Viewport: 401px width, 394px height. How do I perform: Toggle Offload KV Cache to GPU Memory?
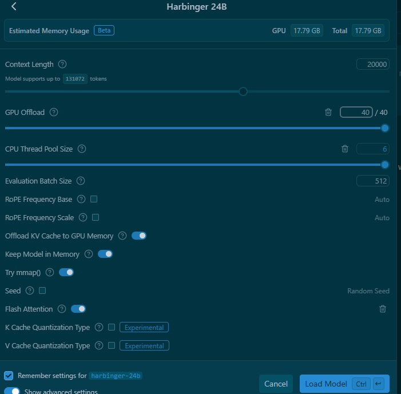[x=139, y=236]
